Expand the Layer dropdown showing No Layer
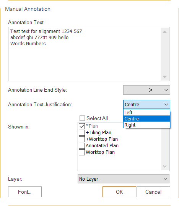This screenshot has width=179, height=206. (124, 179)
